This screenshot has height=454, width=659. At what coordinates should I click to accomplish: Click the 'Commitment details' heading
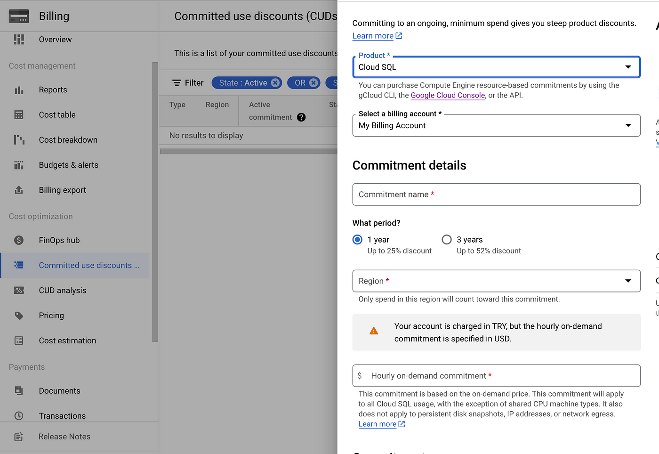[x=409, y=165]
